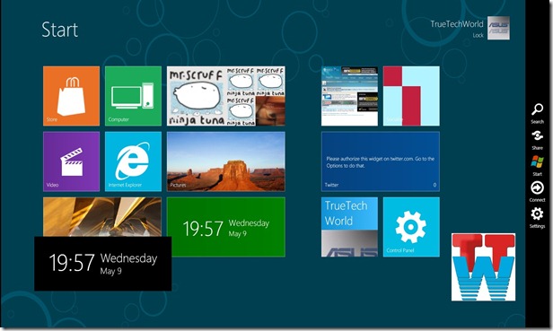This screenshot has height=331, width=553.
Task: Click the Twitter tile counter '0'
Action: click(434, 185)
